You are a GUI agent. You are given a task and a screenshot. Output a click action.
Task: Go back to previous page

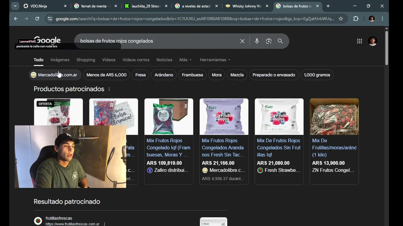(16, 19)
